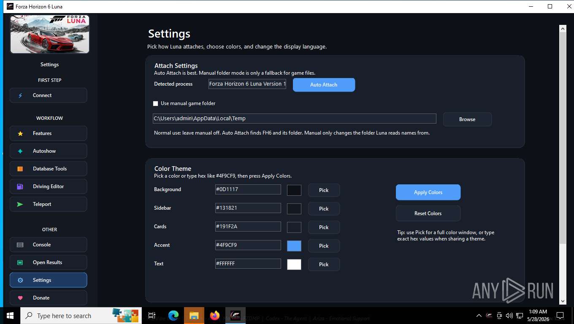Open the Connect page with lightning icon

49,95
